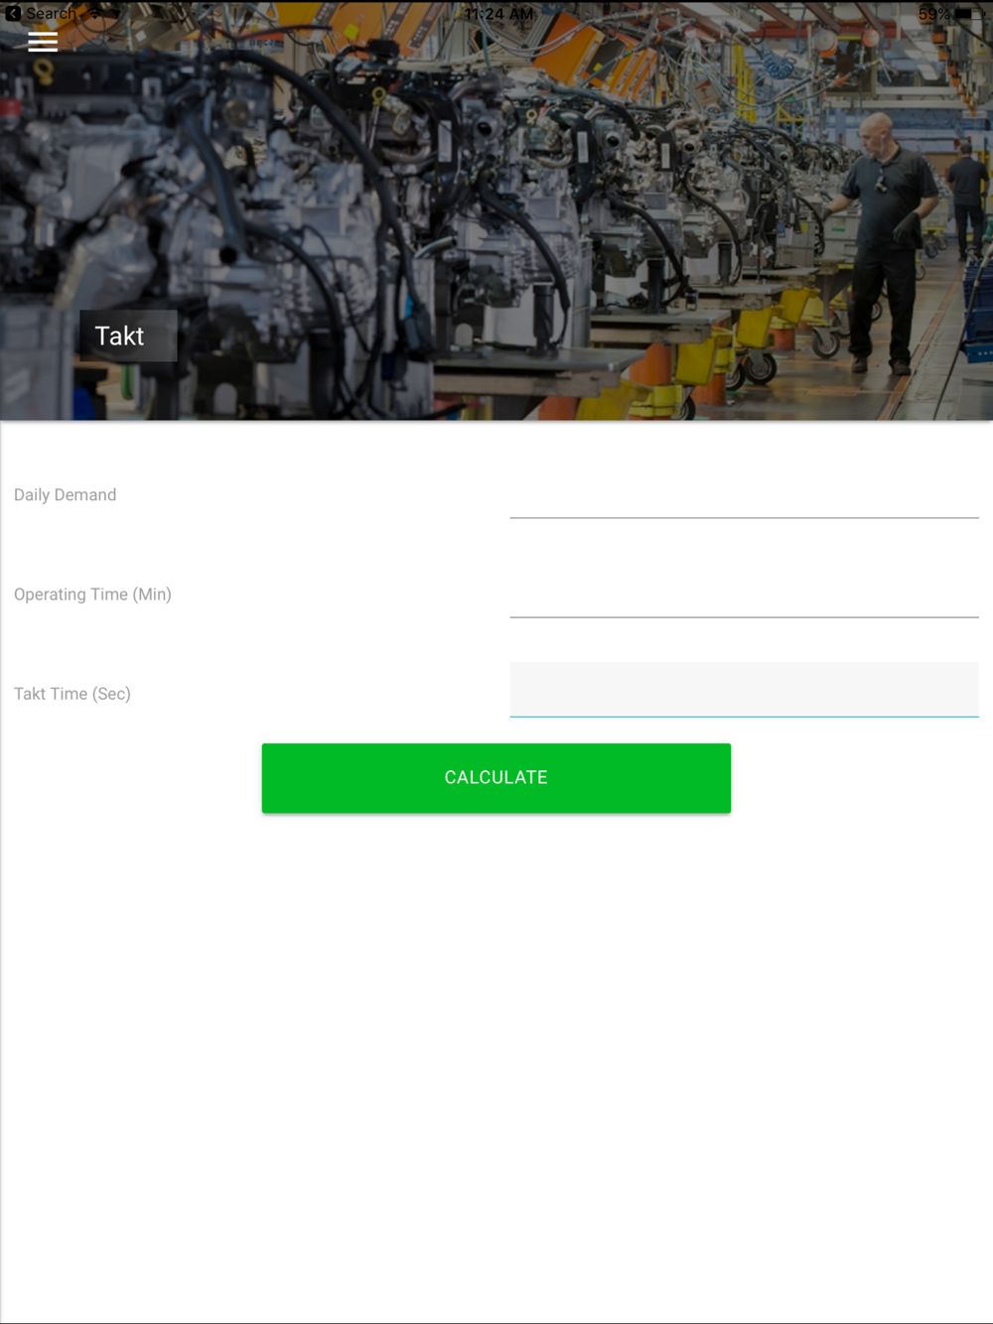Tap the blue underline of Takt Time field
Screen dimensions: 993x1324
(744, 716)
